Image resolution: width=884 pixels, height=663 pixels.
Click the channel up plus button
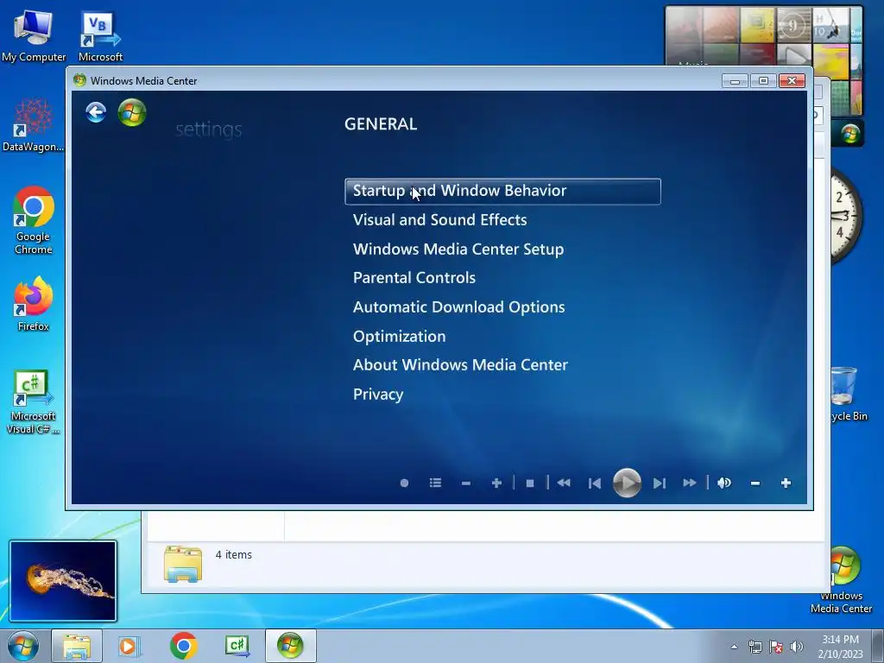[496, 483]
